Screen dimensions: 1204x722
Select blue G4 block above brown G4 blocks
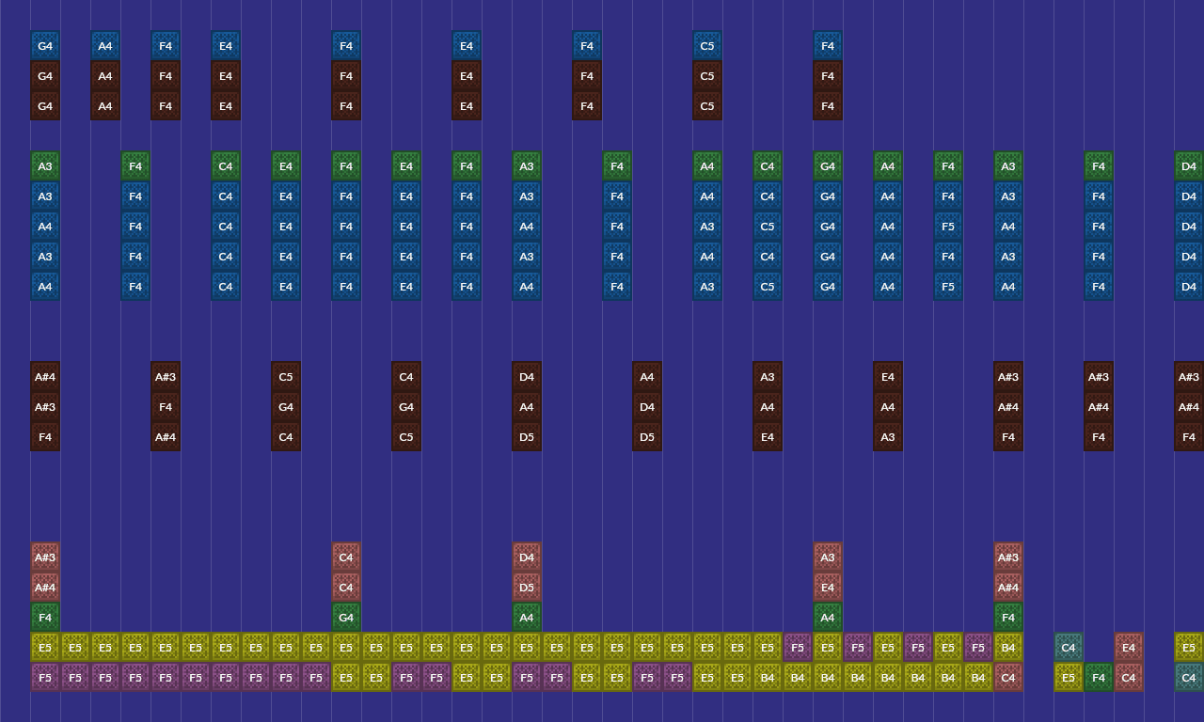pos(45,46)
